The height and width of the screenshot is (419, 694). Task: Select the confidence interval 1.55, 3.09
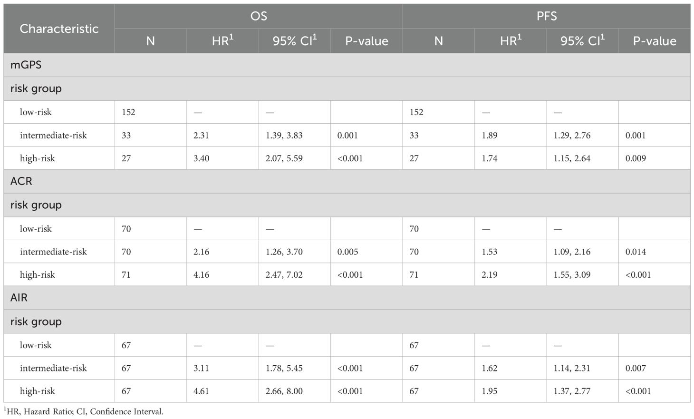(x=572, y=275)
